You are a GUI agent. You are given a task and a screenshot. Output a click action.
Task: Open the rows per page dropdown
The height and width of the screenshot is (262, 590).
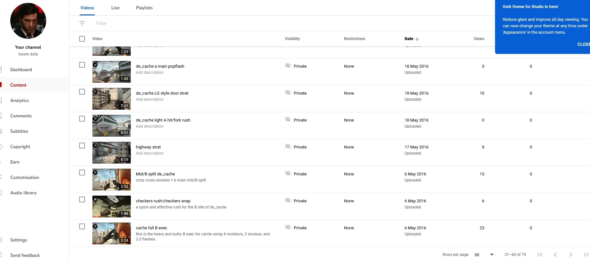pyautogui.click(x=484, y=255)
